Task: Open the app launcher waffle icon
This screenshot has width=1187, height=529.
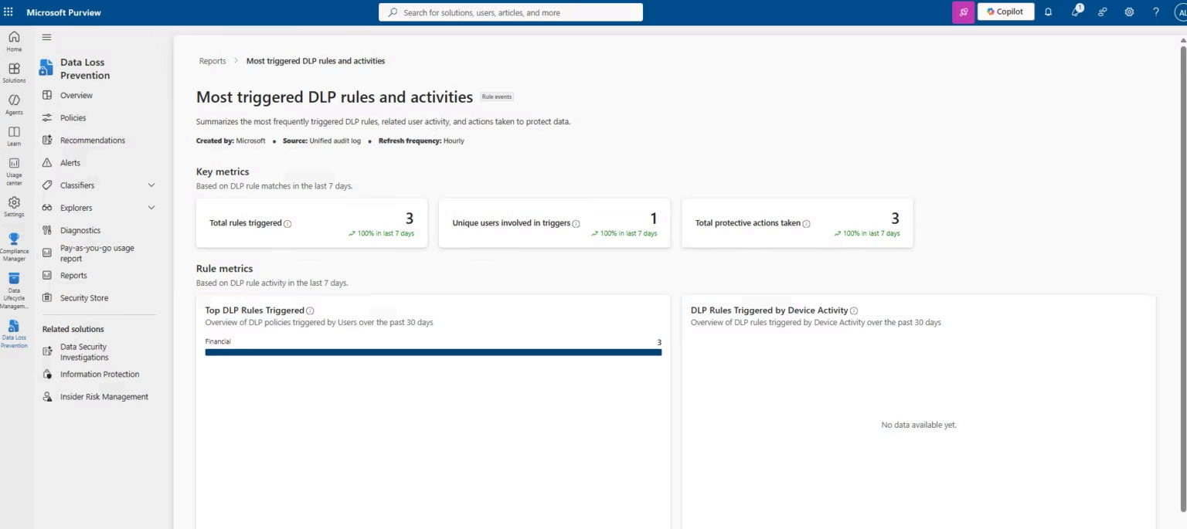Action: click(x=9, y=12)
